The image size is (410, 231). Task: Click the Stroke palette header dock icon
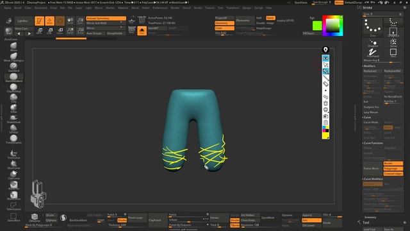(x=405, y=8)
